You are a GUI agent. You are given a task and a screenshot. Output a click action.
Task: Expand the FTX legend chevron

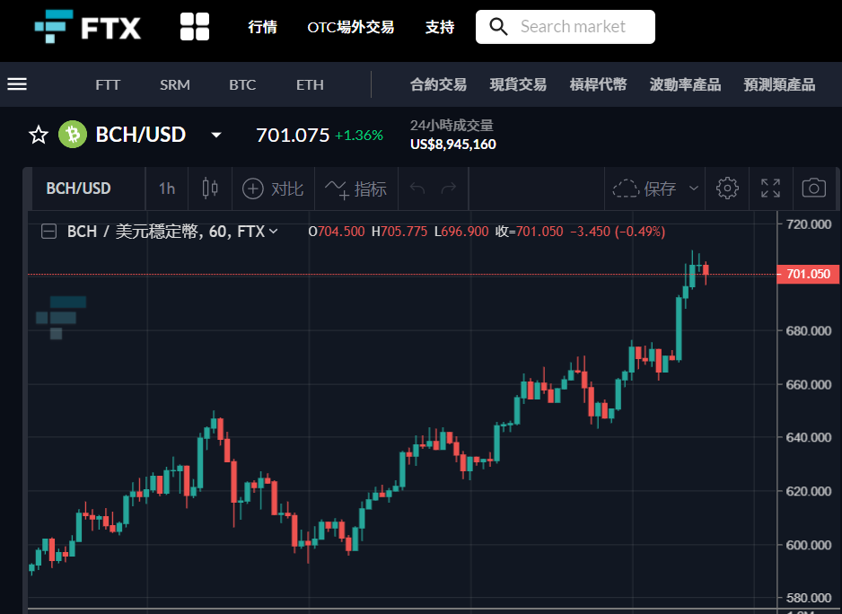pos(273,232)
